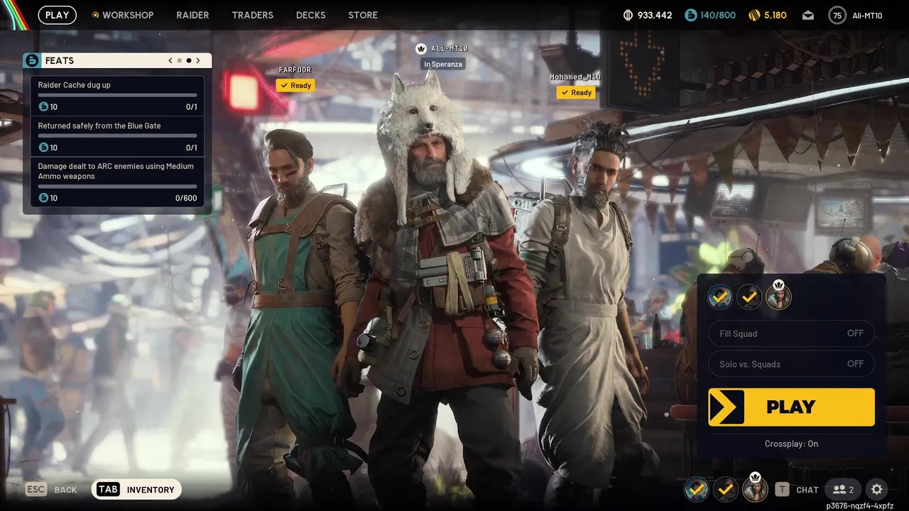The width and height of the screenshot is (909, 511).
Task: Select squad leader avatar in play panel
Action: click(x=778, y=296)
